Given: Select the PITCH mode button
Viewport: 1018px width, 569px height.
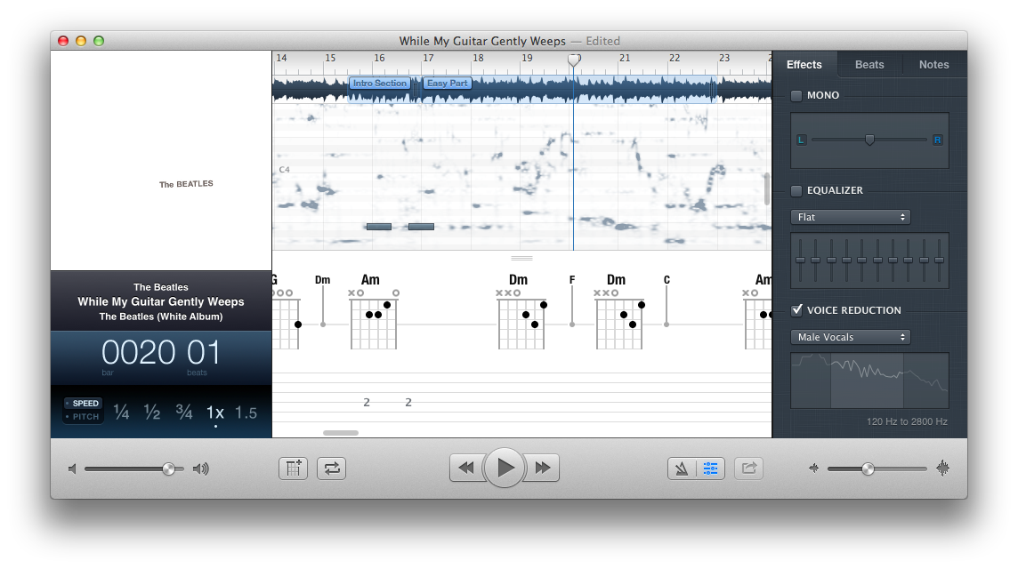Looking at the screenshot, I should coord(85,416).
